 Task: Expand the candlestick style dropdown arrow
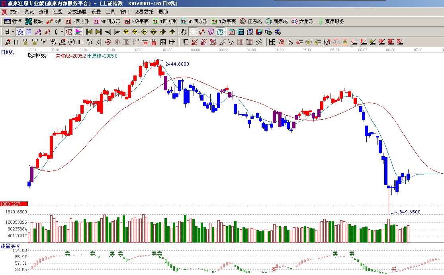tap(62, 32)
